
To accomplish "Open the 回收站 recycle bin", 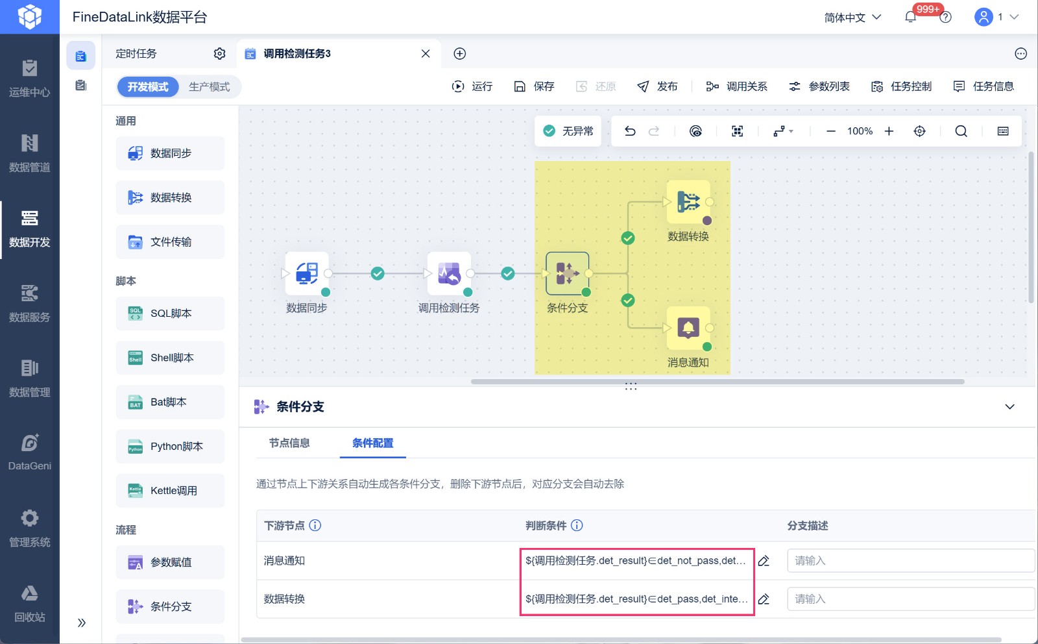I will (29, 603).
